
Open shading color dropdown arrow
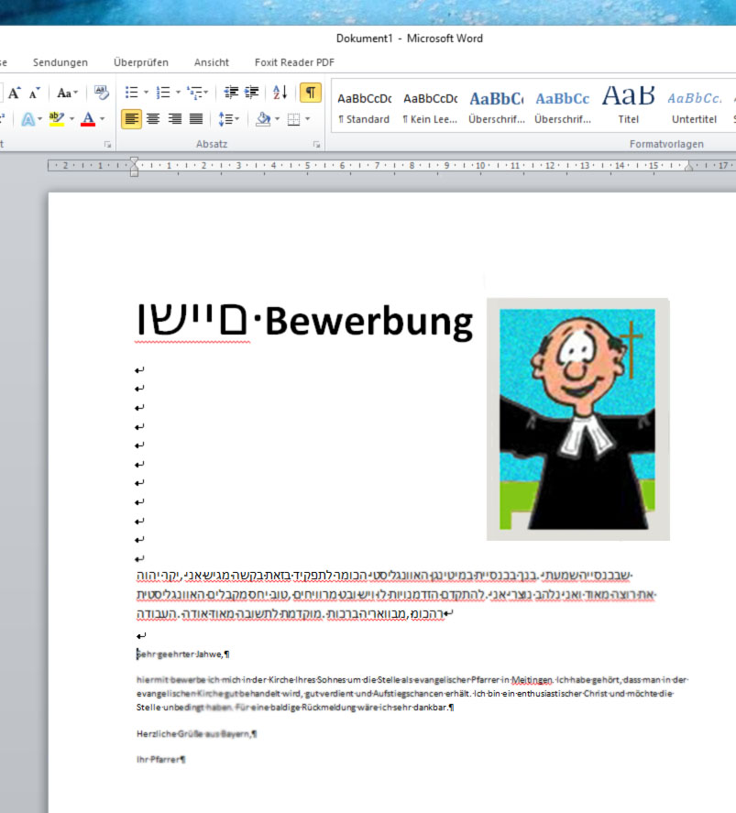278,119
